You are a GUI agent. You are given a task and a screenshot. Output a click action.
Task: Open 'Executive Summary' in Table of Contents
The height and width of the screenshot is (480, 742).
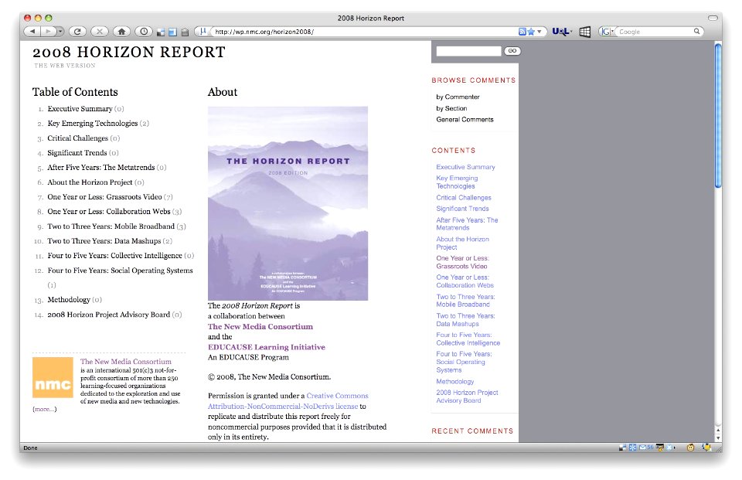pyautogui.click(x=80, y=109)
